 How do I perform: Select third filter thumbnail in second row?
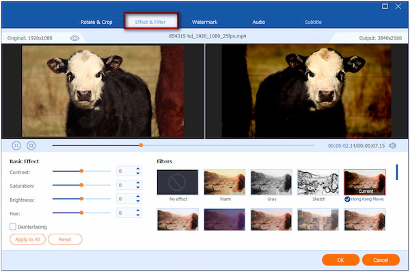click(x=271, y=219)
